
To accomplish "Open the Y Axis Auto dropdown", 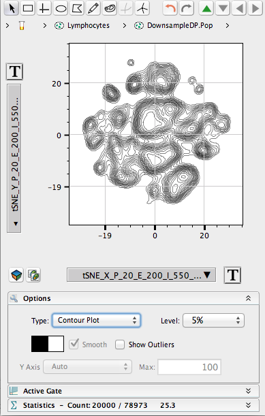I will click(88, 367).
